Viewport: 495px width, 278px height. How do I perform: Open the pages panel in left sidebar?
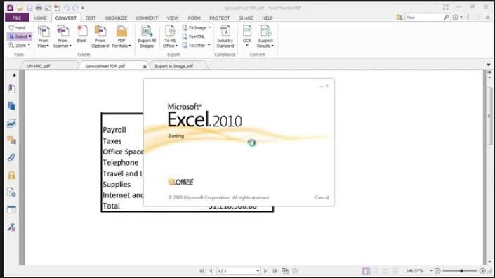pyautogui.click(x=12, y=106)
